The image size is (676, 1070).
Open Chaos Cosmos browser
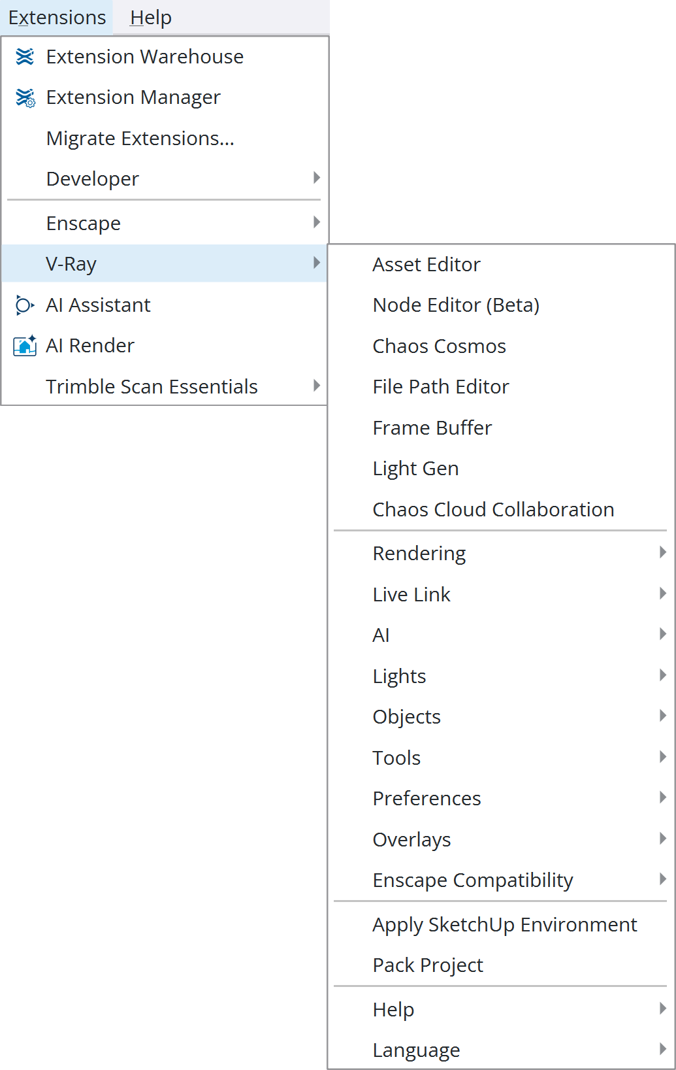click(x=439, y=346)
